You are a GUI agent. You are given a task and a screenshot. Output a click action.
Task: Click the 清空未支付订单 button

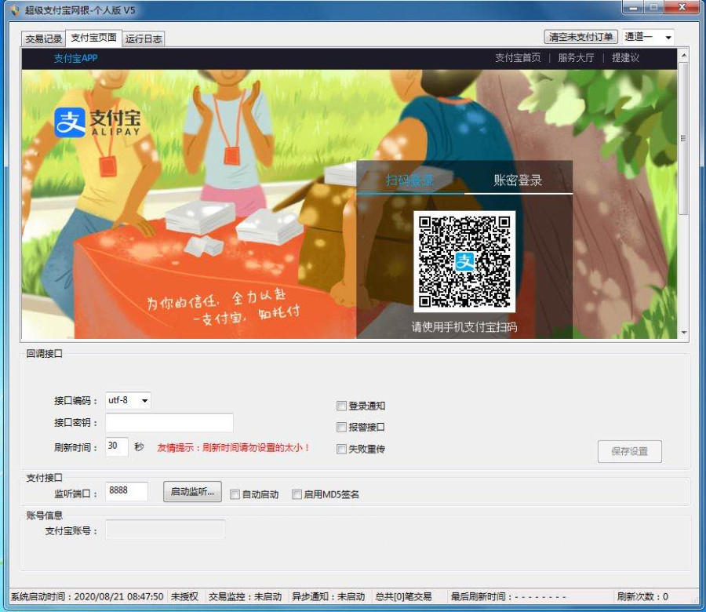tap(580, 36)
